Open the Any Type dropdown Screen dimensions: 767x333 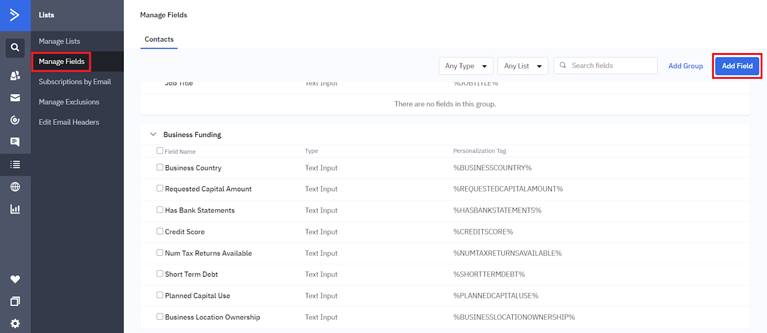tap(466, 66)
